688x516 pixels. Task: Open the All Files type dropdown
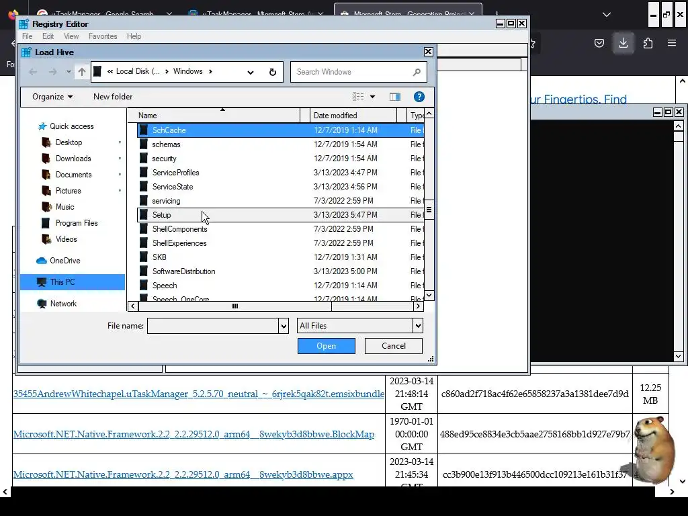point(418,326)
